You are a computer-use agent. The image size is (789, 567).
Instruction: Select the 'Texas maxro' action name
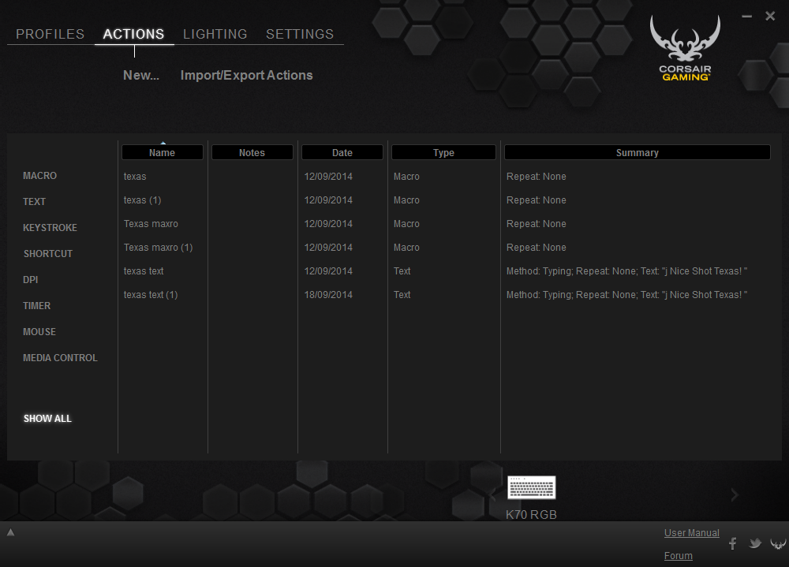[x=151, y=224]
